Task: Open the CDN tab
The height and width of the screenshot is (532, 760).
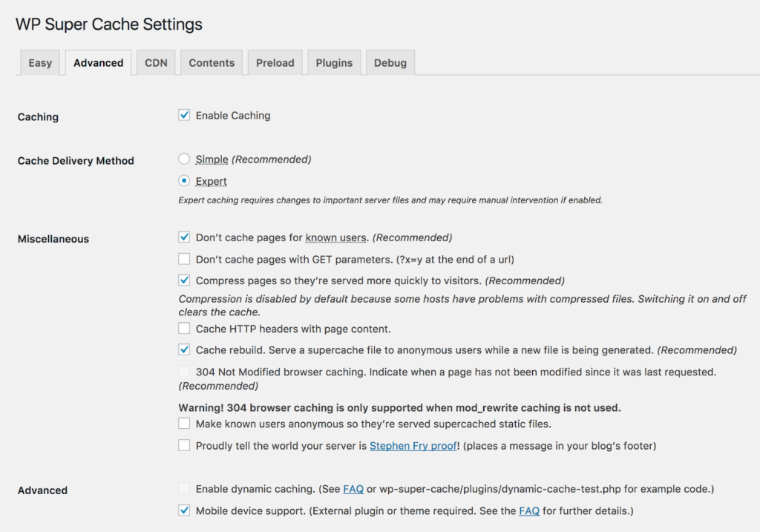Action: pyautogui.click(x=156, y=62)
